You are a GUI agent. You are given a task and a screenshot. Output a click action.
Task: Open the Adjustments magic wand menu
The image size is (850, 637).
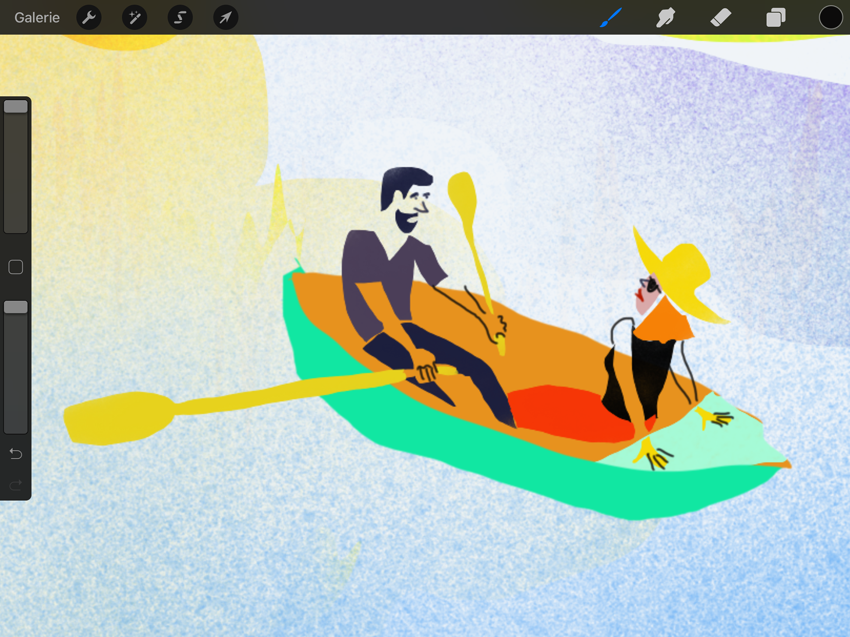click(135, 18)
